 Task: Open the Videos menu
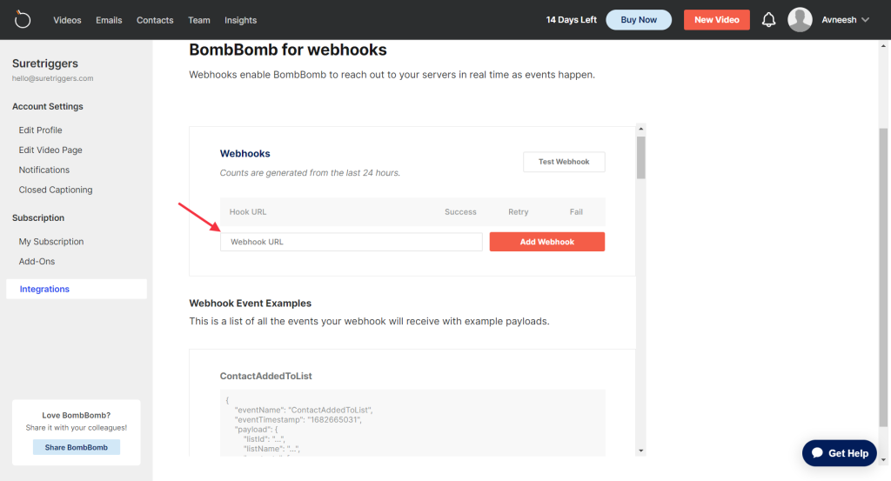pyautogui.click(x=67, y=20)
